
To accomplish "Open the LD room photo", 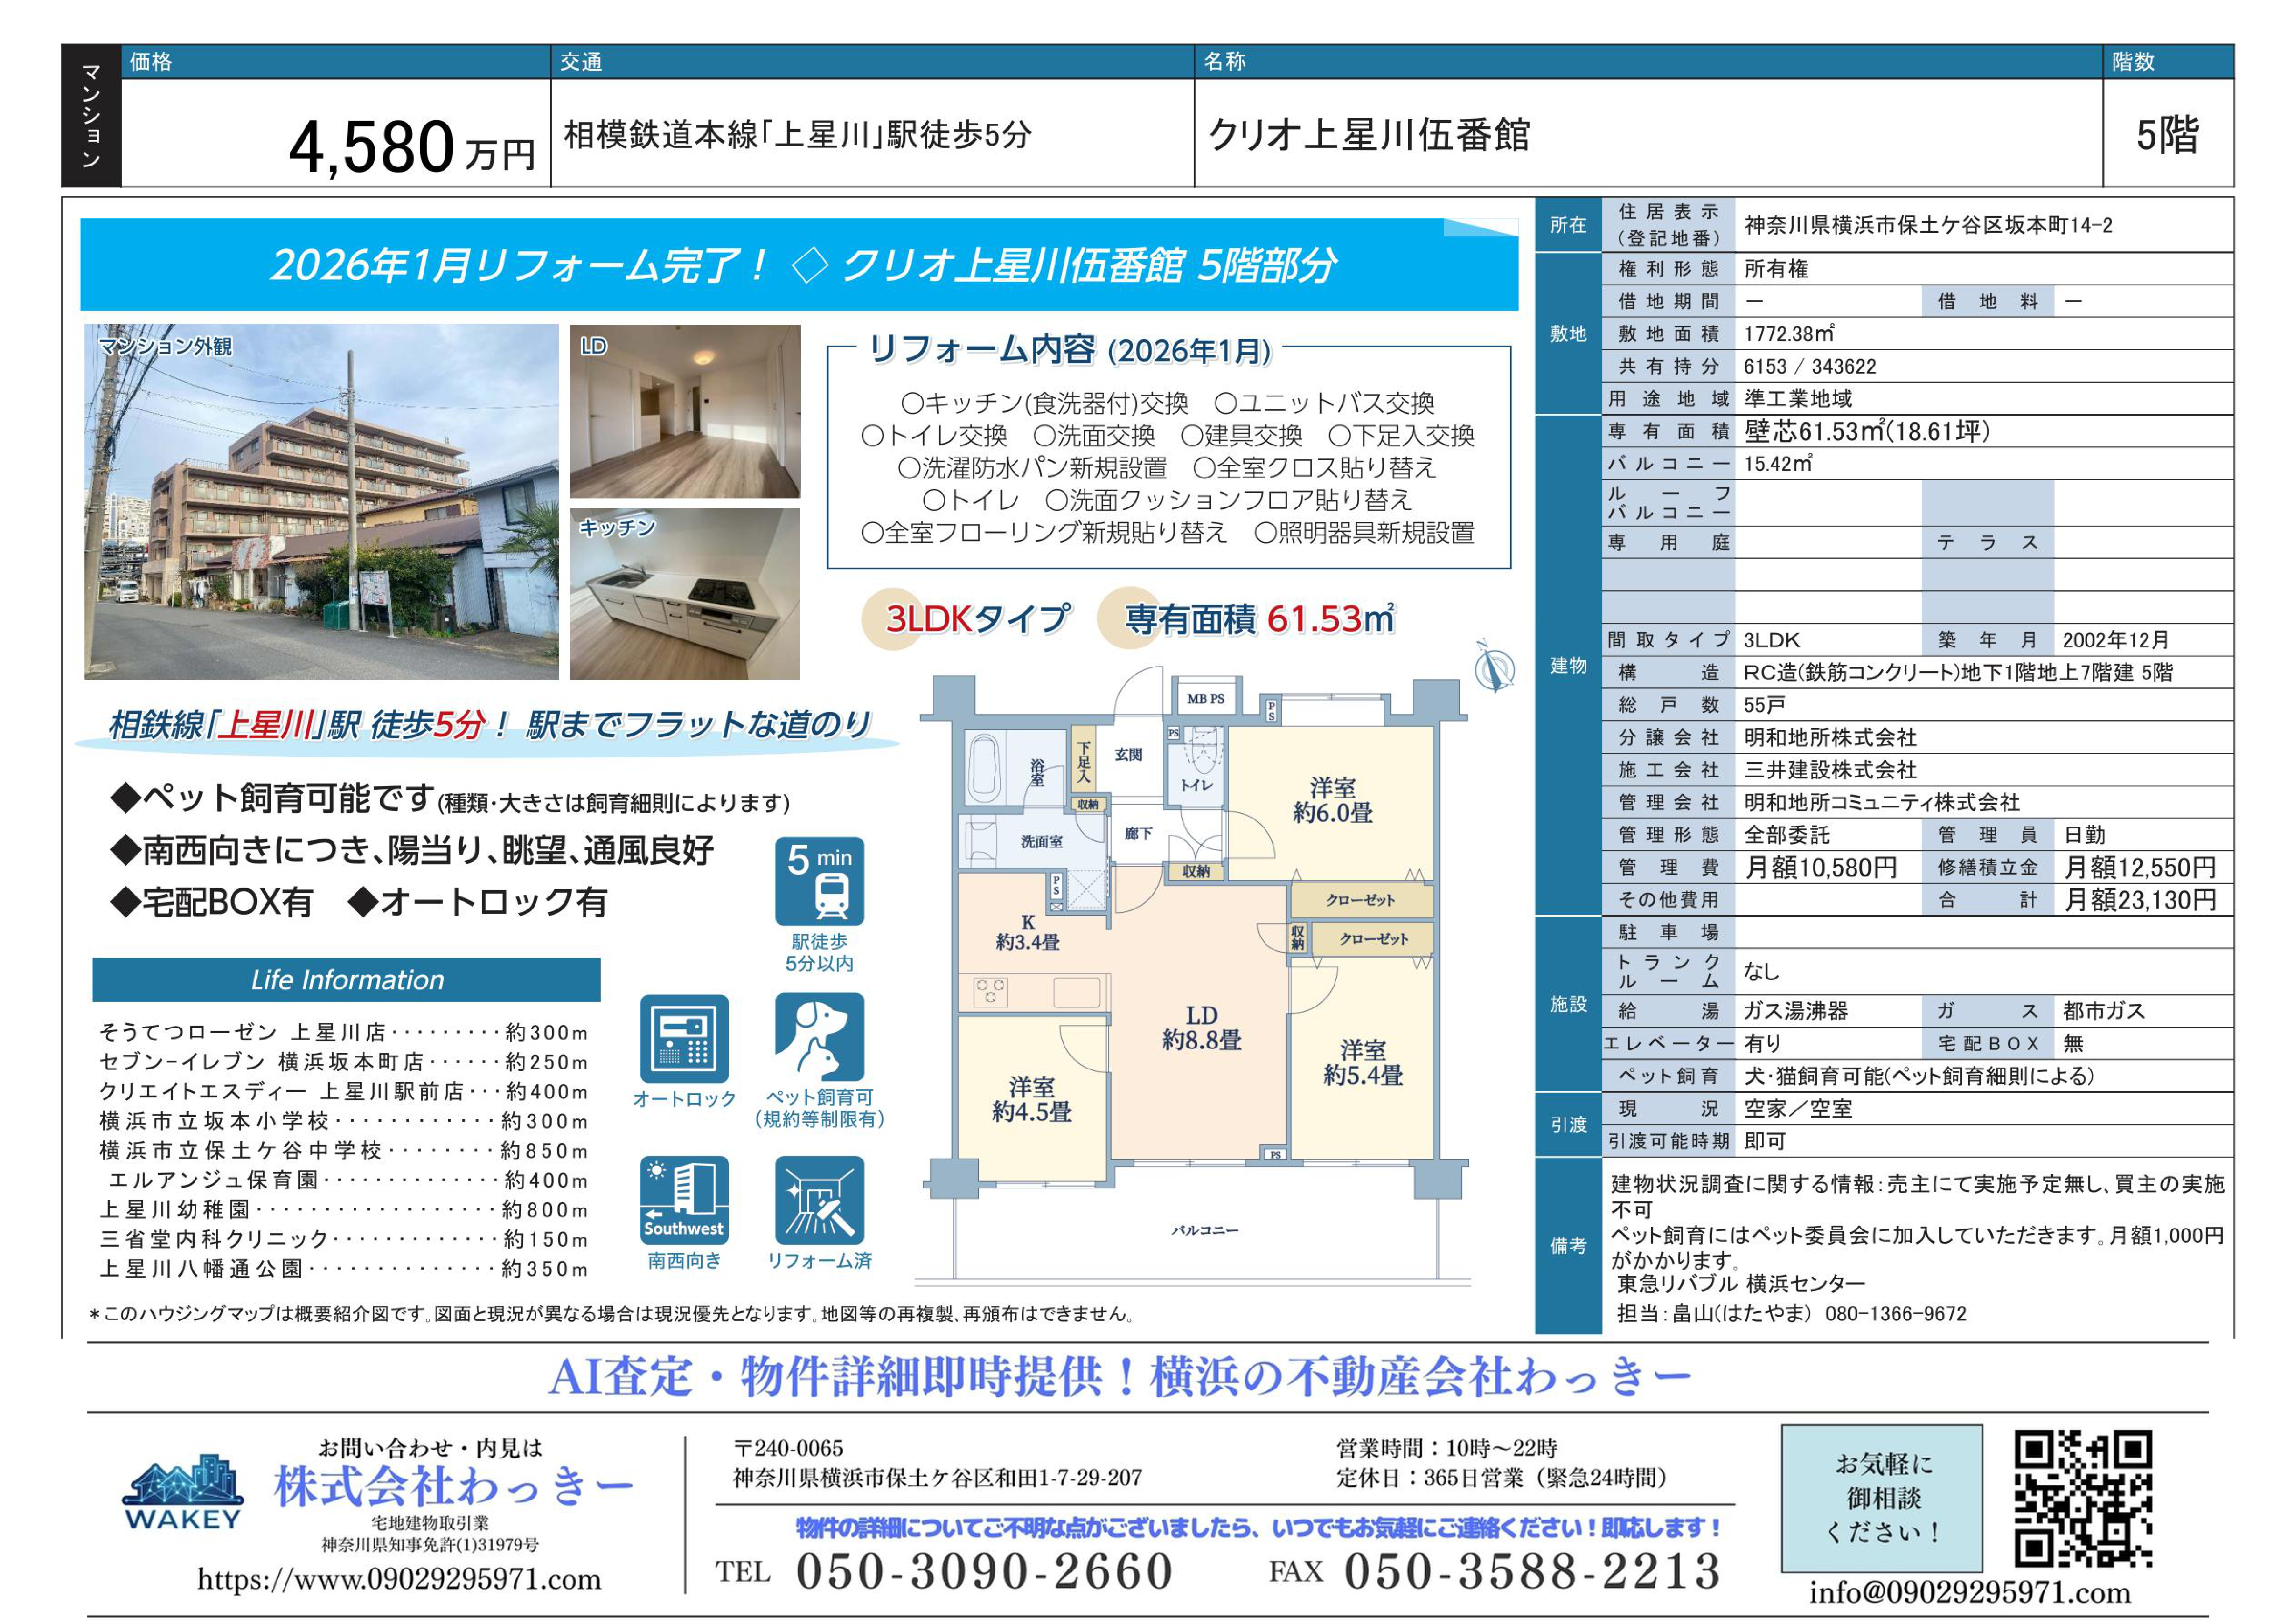I will click(685, 411).
